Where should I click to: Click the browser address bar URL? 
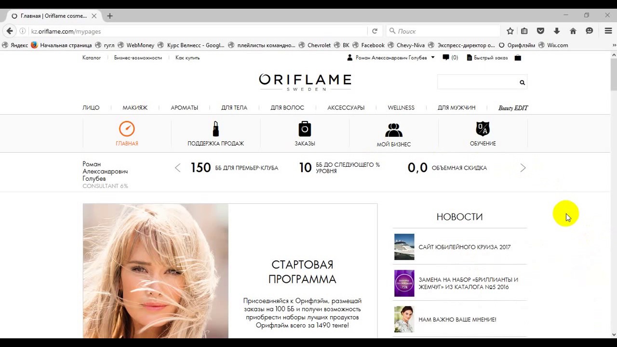click(66, 31)
